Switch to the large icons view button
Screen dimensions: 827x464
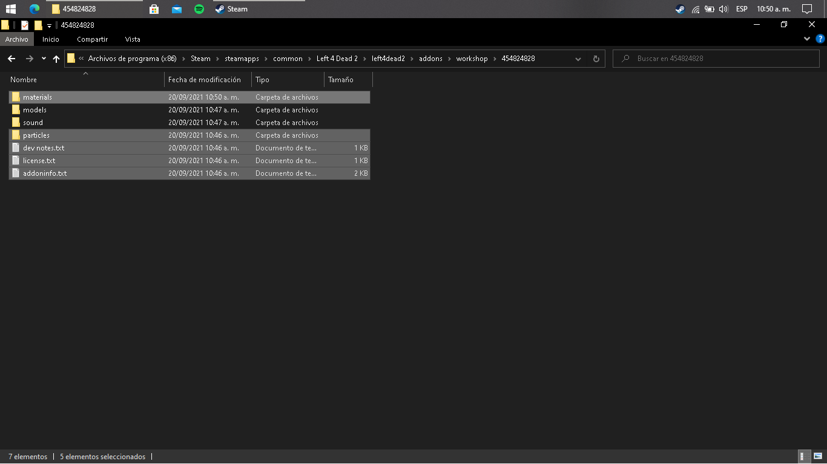(x=817, y=457)
